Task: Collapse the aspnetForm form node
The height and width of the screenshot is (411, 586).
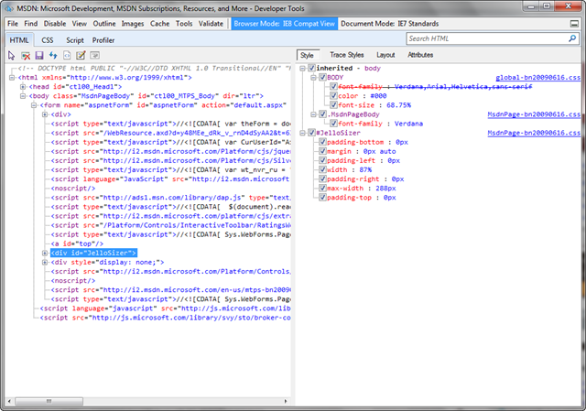Action: pos(34,105)
